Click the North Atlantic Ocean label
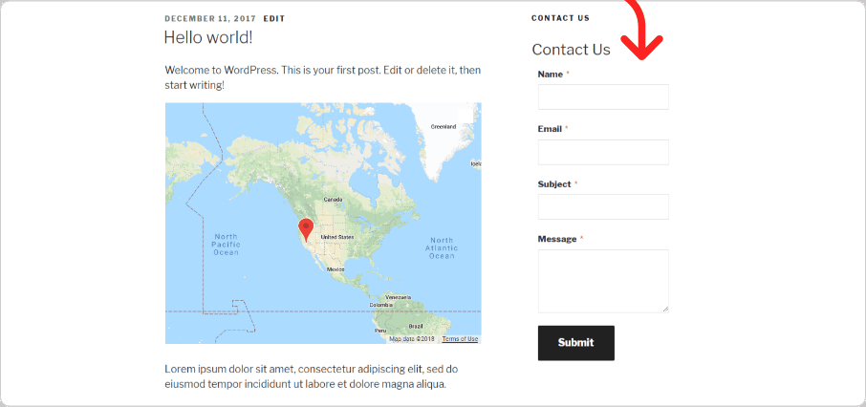 pos(442,248)
